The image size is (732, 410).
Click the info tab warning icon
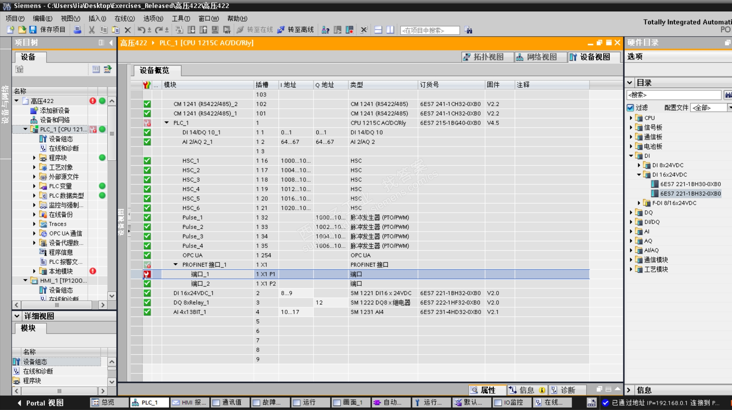(542, 390)
